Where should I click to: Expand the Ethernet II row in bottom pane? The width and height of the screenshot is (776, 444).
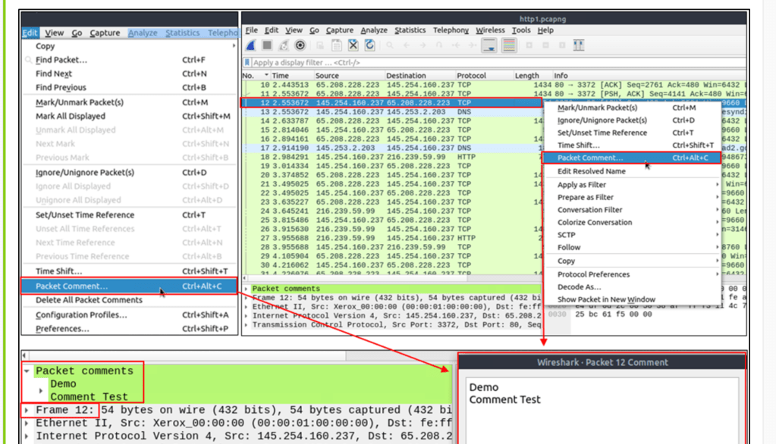(27, 423)
